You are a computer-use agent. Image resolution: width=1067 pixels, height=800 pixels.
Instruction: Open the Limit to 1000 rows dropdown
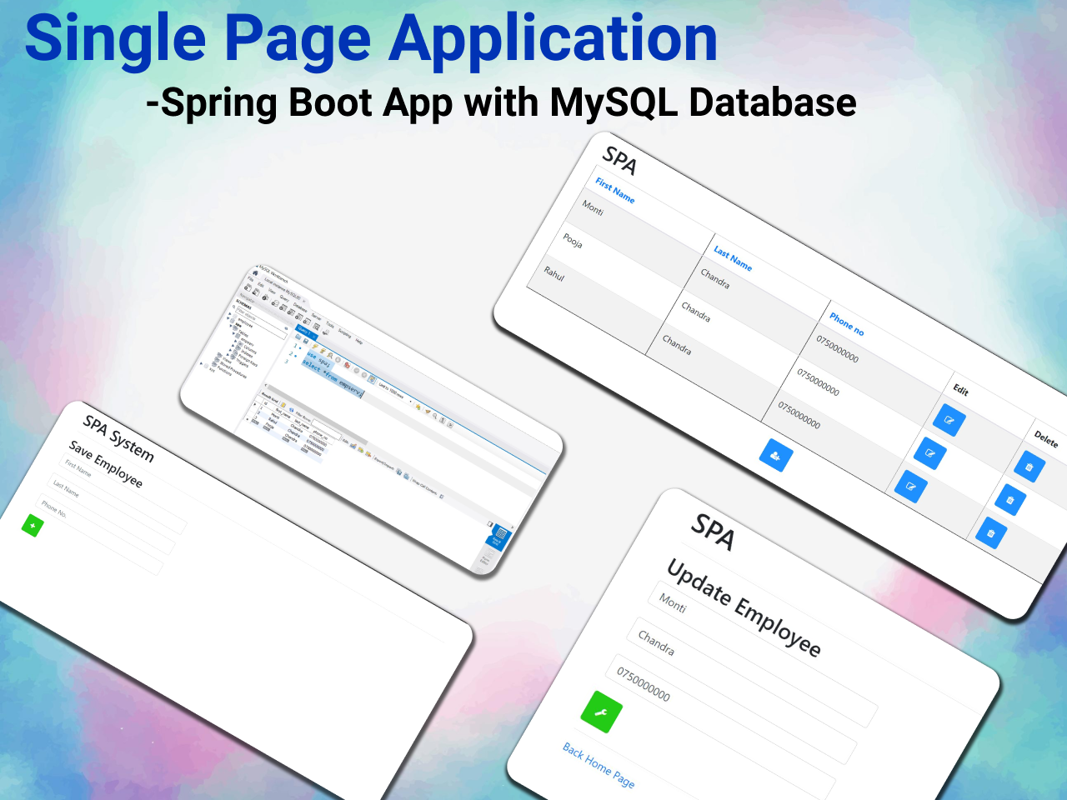coord(395,392)
